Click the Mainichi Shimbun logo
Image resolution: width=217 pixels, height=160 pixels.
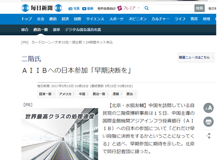[42, 8]
